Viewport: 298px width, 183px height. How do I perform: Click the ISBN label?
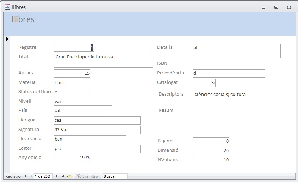click(x=162, y=63)
